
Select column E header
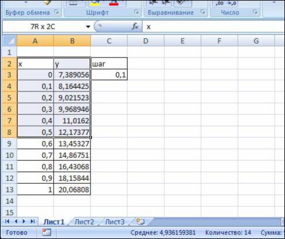point(183,41)
